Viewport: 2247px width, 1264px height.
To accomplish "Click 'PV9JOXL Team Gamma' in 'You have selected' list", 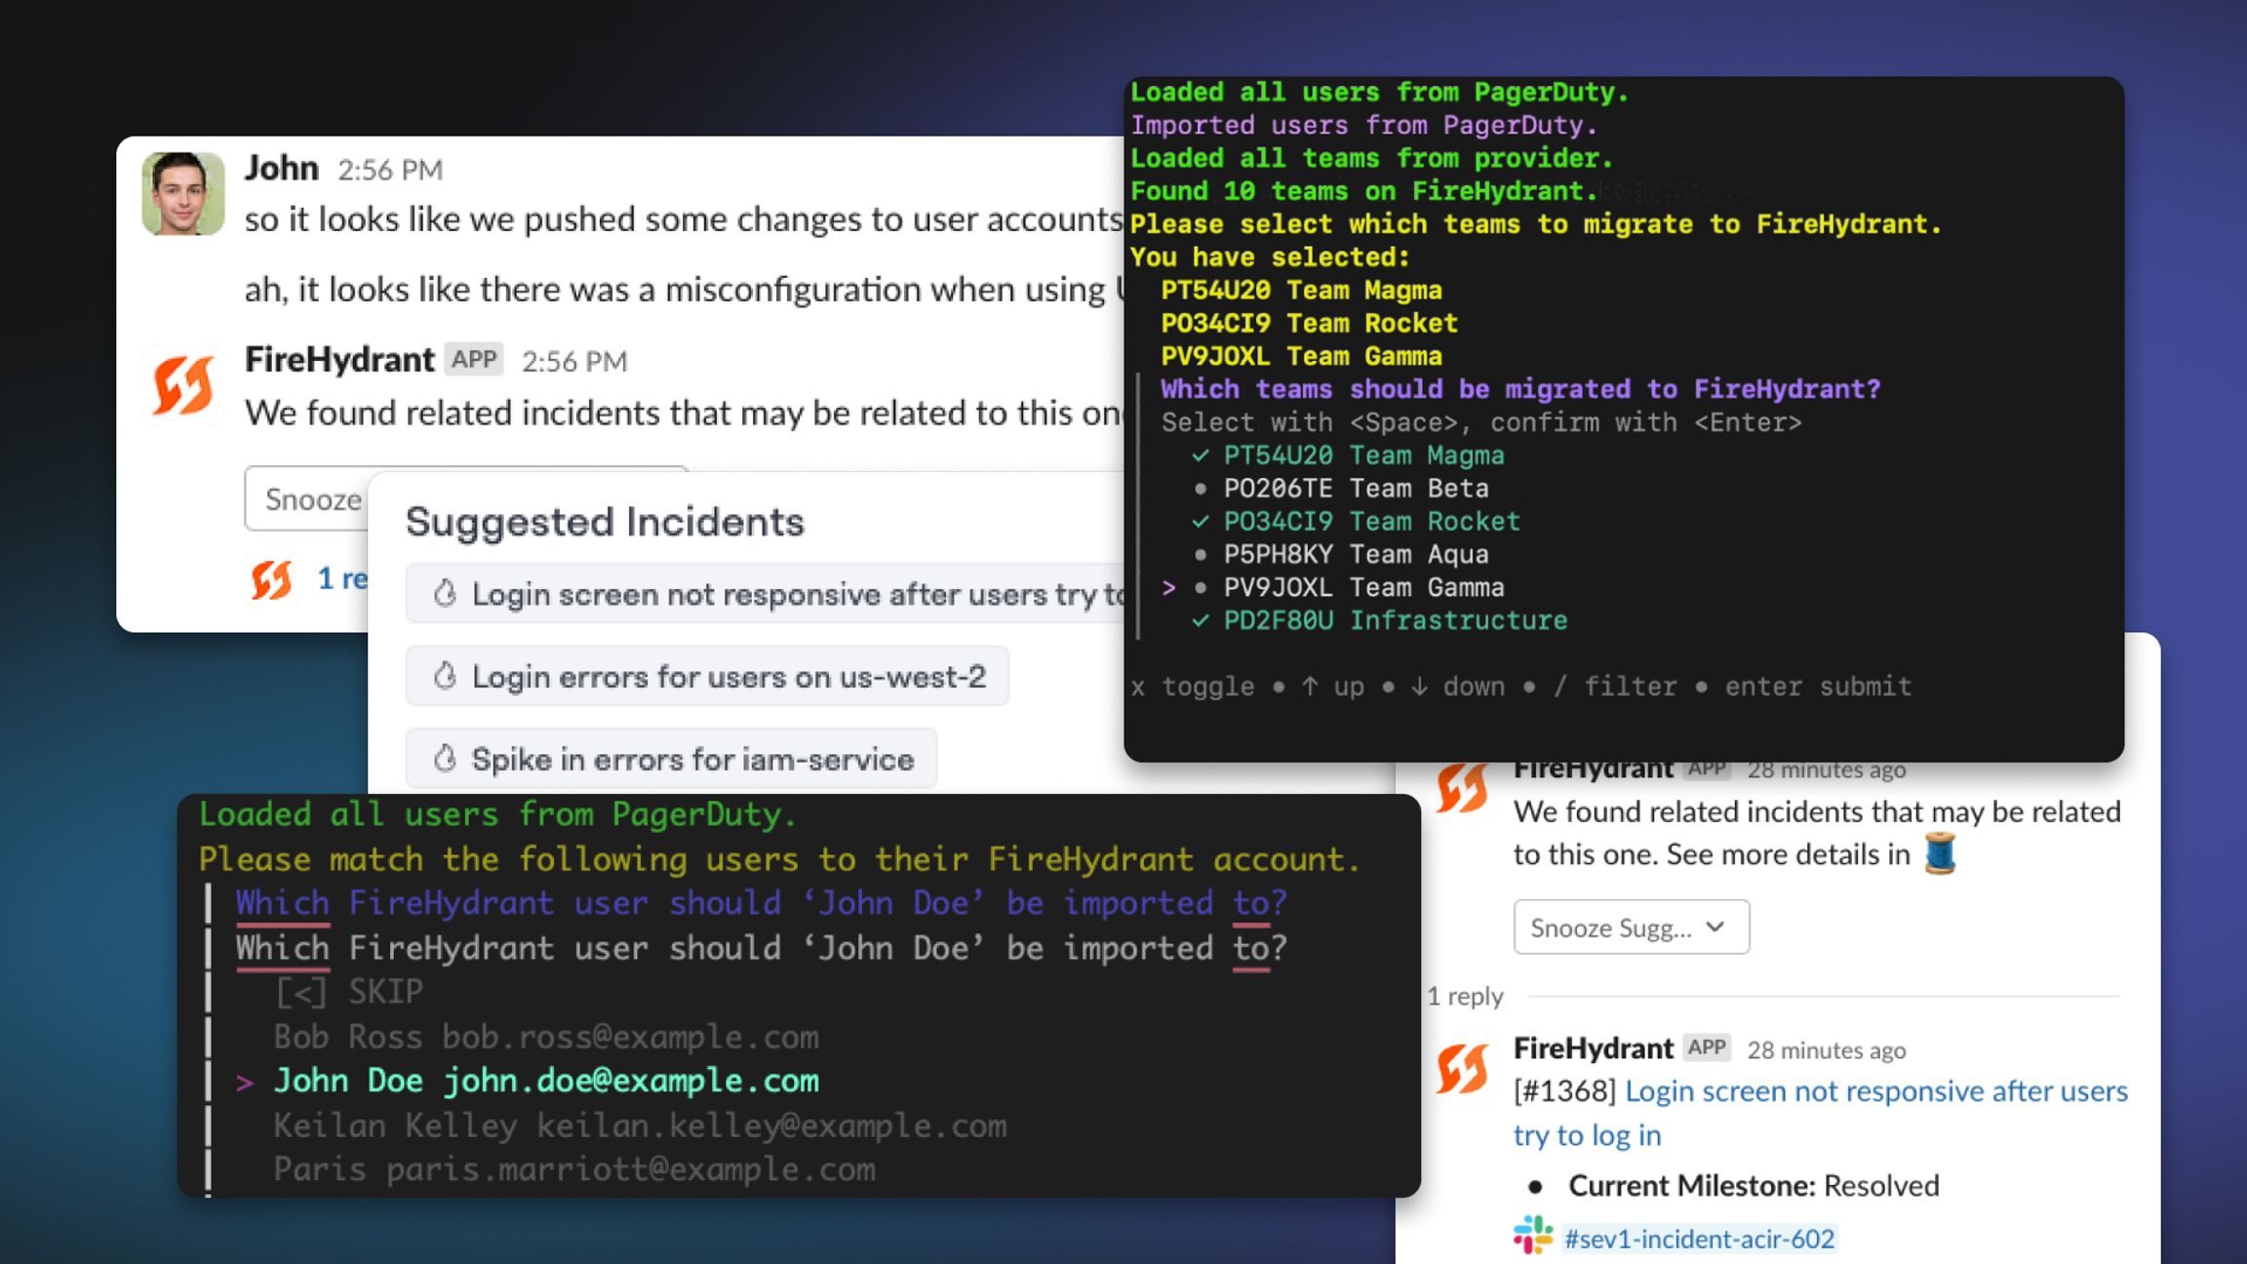I will [x=1301, y=356].
